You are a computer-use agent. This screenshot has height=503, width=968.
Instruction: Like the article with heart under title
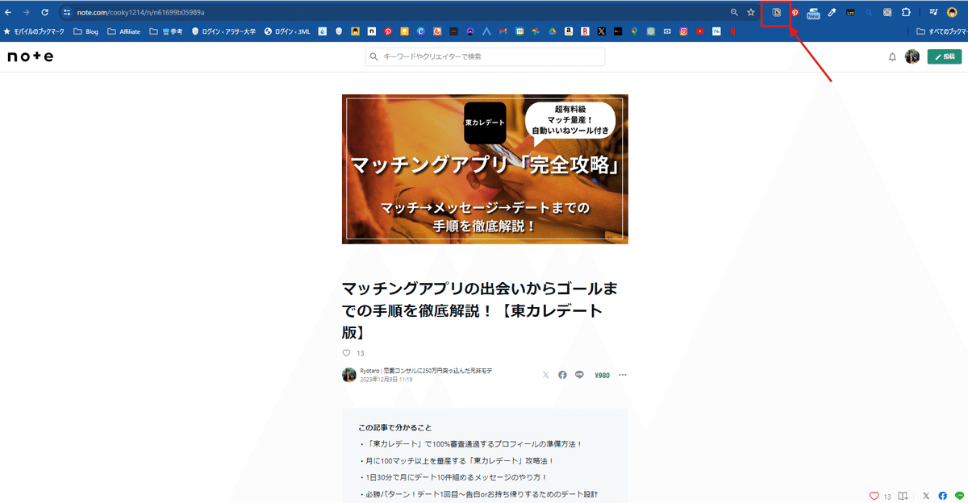click(347, 353)
